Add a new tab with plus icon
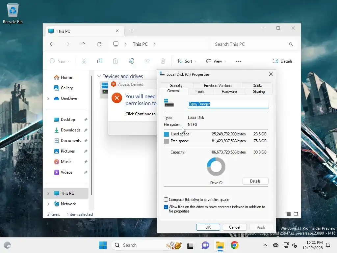Viewport: 337px width, 253px height. pos(132,31)
